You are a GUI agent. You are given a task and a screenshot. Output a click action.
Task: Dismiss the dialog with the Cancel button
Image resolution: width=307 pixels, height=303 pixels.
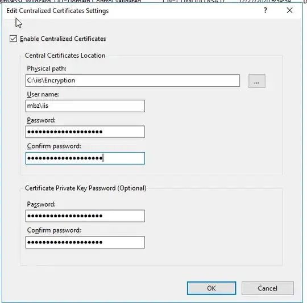point(268,288)
